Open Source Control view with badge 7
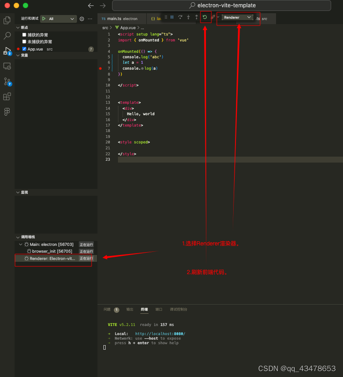This screenshot has height=377, width=343. click(x=7, y=82)
